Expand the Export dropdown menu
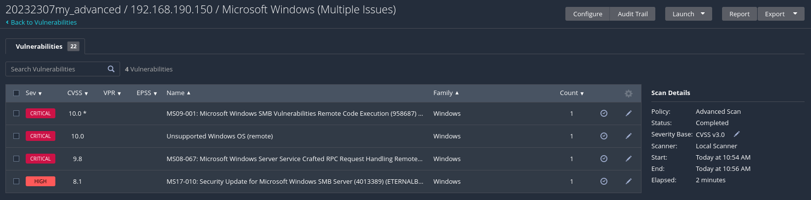Viewport: 811px width, 200px height. pyautogui.click(x=795, y=14)
